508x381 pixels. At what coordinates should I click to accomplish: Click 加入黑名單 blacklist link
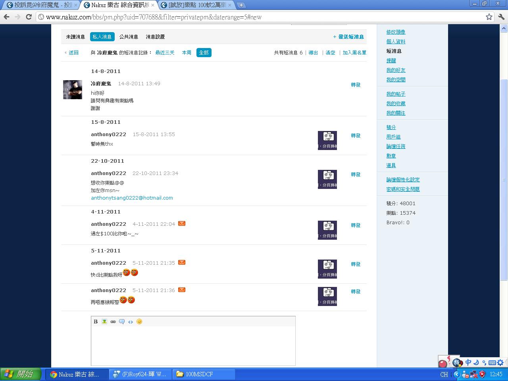(354, 52)
